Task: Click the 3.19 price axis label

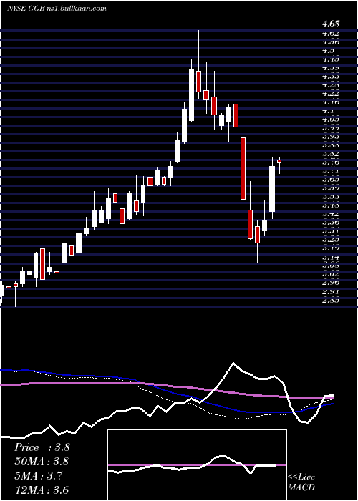Action: (331, 248)
